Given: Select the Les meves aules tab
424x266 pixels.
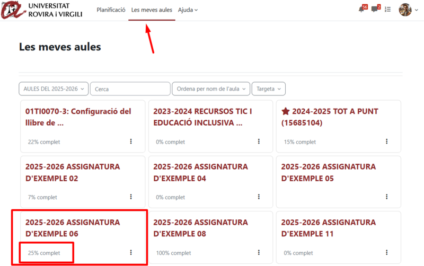Looking at the screenshot, I should pyautogui.click(x=152, y=10).
